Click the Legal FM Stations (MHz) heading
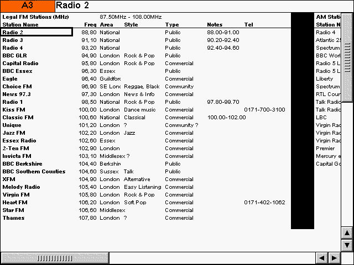 pyautogui.click(x=35, y=17)
